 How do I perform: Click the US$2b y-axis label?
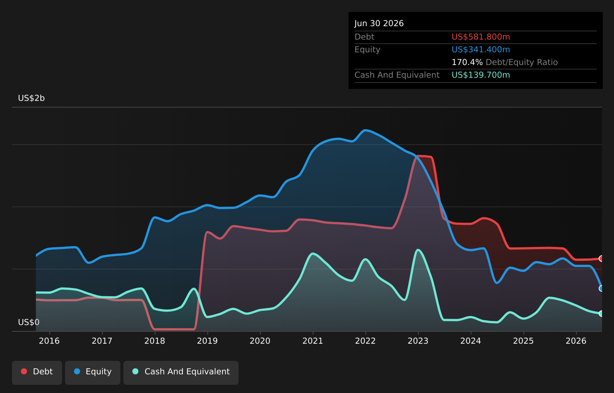pyautogui.click(x=31, y=98)
